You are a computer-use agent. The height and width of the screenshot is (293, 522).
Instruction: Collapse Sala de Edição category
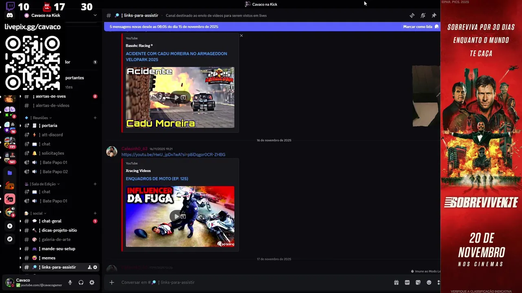42,184
